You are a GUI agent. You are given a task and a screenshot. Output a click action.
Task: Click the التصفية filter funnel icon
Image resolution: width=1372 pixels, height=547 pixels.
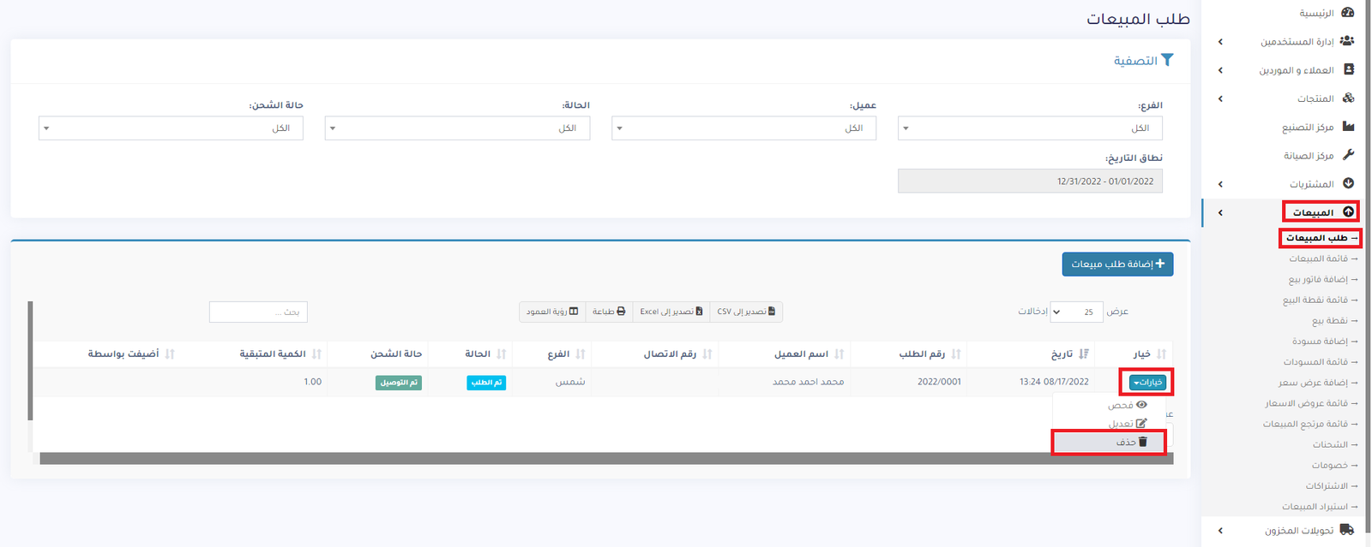pyautogui.click(x=1166, y=60)
